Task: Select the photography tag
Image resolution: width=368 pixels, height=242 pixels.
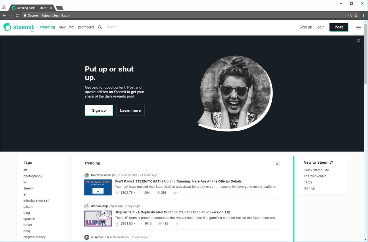Action: click(33, 176)
